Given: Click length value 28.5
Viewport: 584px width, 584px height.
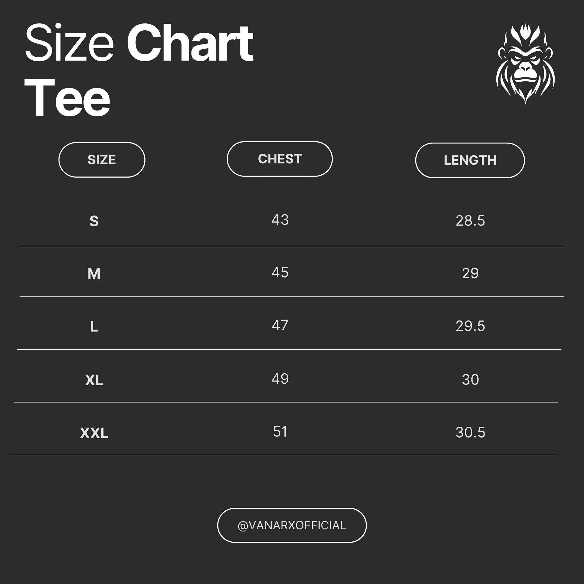Looking at the screenshot, I should (x=470, y=221).
